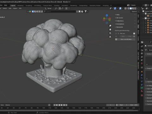The width and height of the screenshot is (152, 114).
Task: Open the Help menu
Action: [x=5, y=5]
